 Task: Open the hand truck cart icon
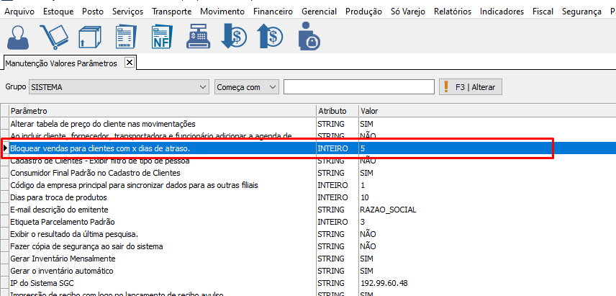point(53,36)
